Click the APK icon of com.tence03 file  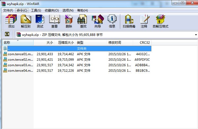[x=5, y=65]
